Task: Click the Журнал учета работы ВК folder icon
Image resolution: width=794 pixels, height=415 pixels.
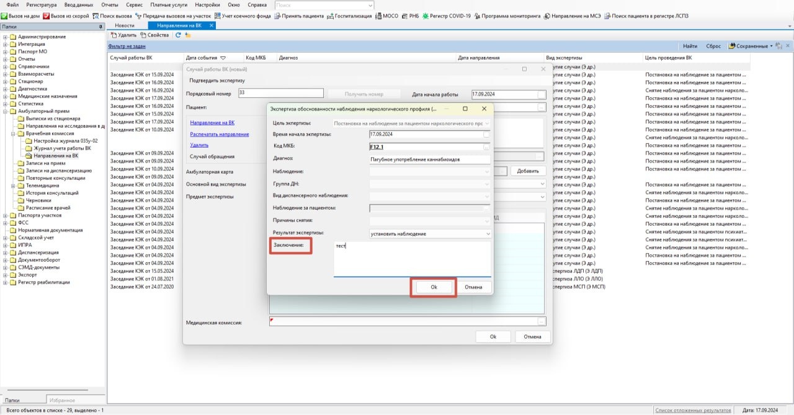Action: [x=29, y=148]
